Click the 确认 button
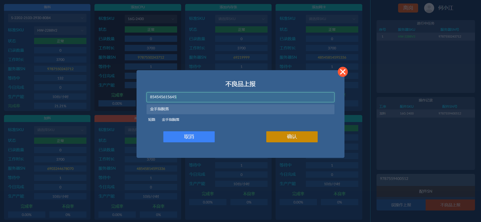Viewport: 481px width, 222px height. [292, 137]
